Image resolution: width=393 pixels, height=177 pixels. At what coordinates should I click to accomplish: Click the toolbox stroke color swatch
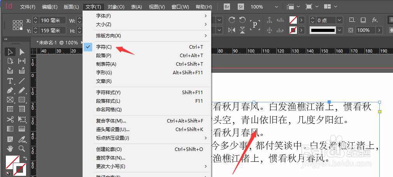click(x=19, y=169)
